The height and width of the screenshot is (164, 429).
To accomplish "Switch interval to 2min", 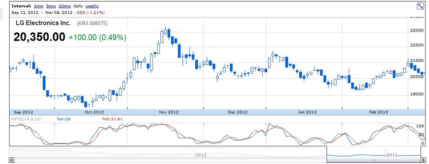I will [x=39, y=6].
